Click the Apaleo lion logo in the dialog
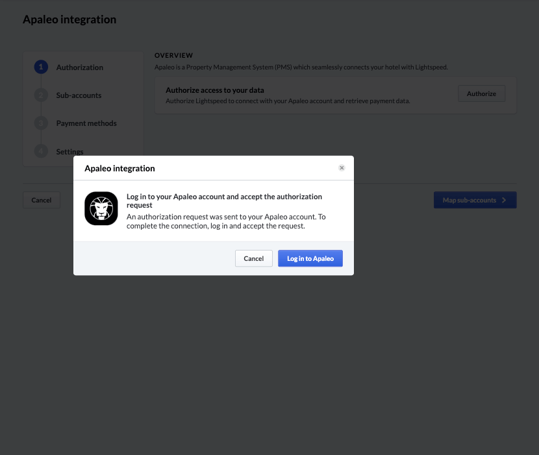 click(101, 208)
